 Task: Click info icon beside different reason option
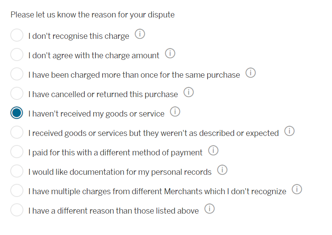pyautogui.click(x=210, y=209)
